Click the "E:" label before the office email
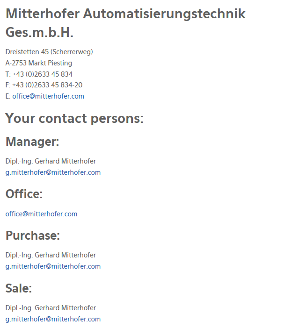The width and height of the screenshot is (291, 335). (x=8, y=96)
